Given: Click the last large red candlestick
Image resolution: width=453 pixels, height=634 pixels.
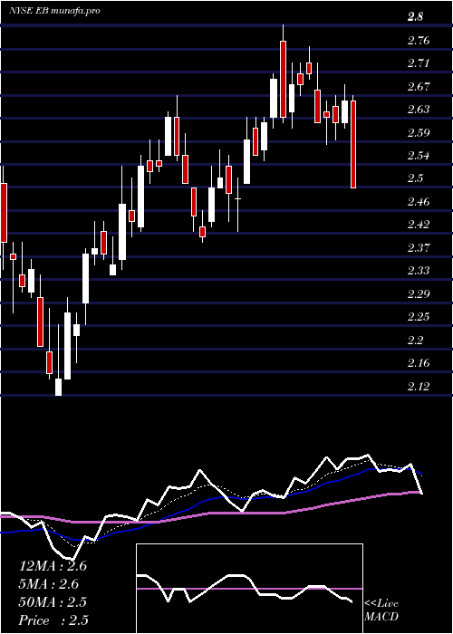Looking at the screenshot, I should 353,144.
